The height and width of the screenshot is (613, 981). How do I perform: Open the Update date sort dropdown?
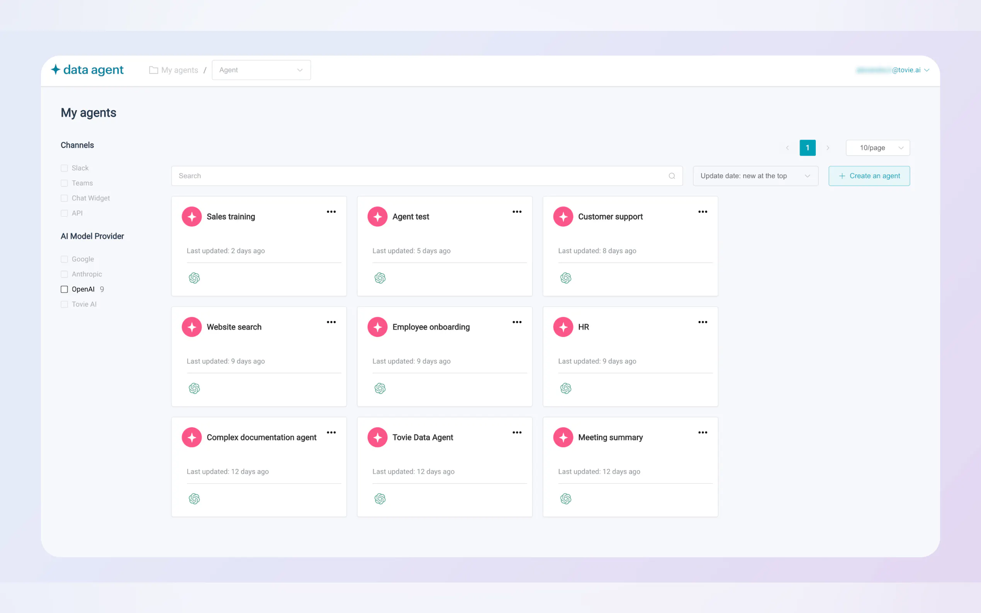(755, 176)
